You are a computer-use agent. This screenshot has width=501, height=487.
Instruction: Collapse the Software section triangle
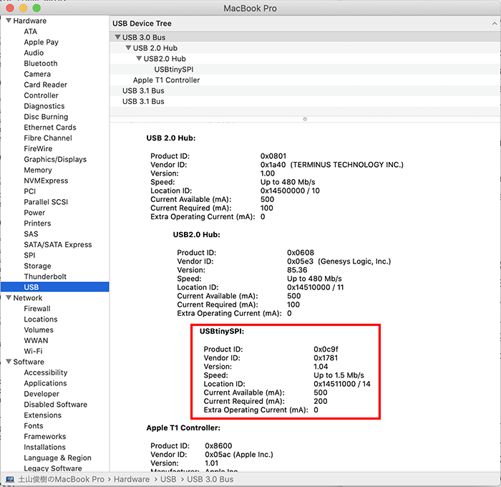(x=9, y=362)
